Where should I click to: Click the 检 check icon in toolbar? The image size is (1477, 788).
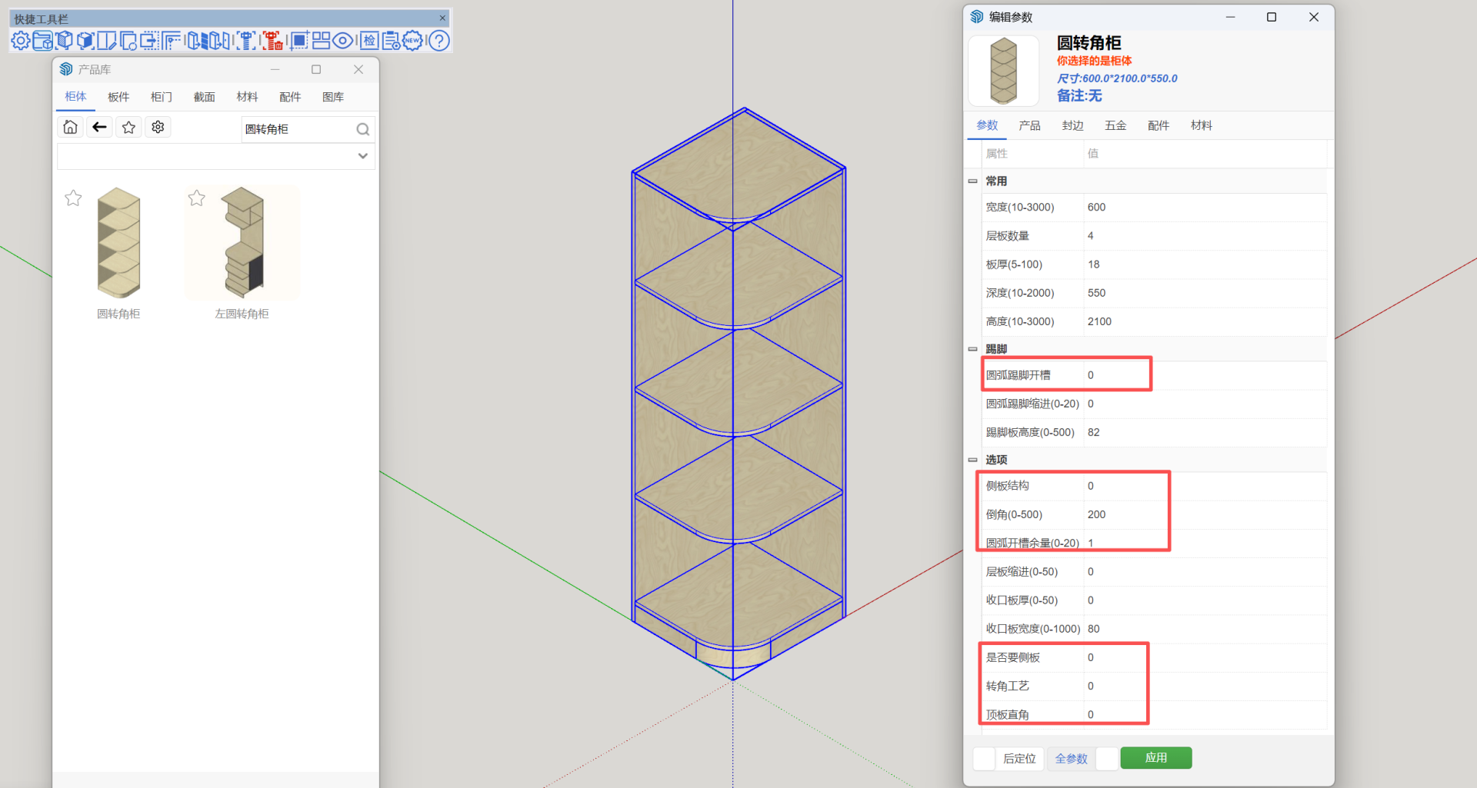pyautogui.click(x=369, y=41)
